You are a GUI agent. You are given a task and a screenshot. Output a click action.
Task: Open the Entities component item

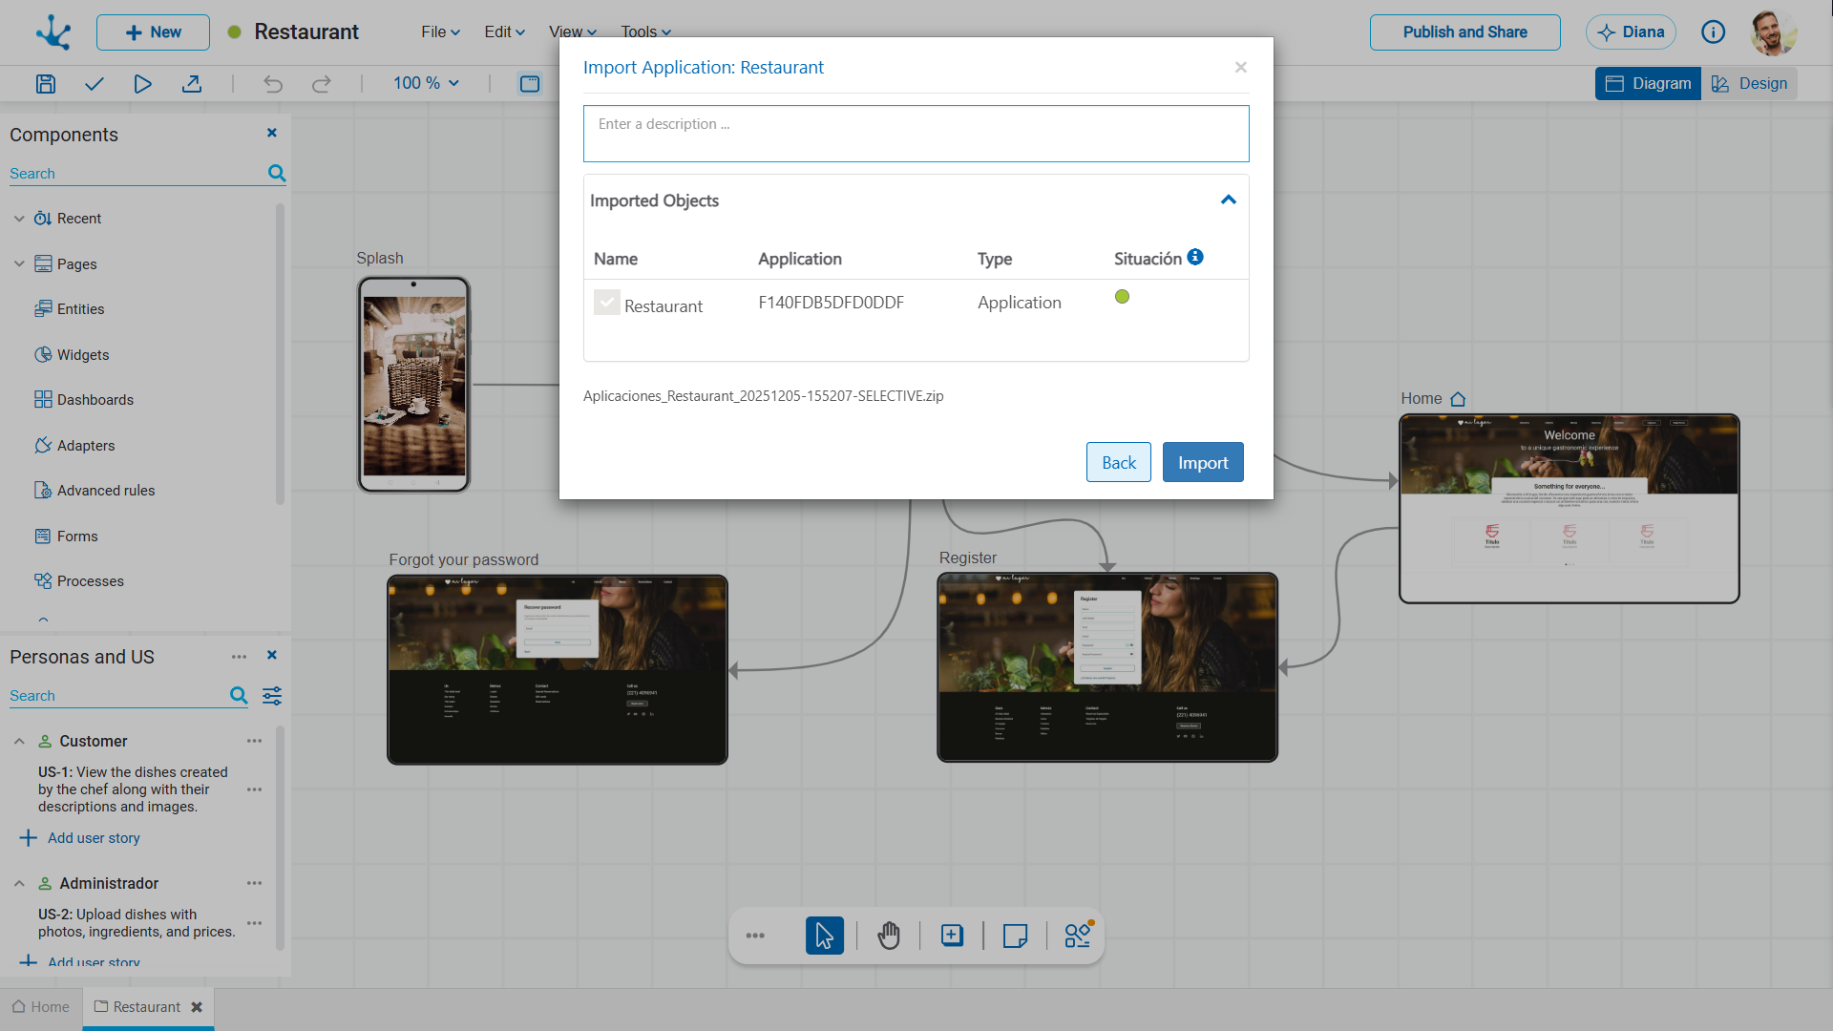click(69, 309)
